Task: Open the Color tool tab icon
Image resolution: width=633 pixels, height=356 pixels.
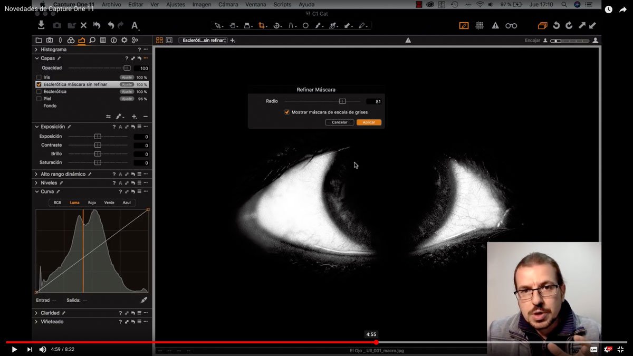Action: (x=71, y=40)
